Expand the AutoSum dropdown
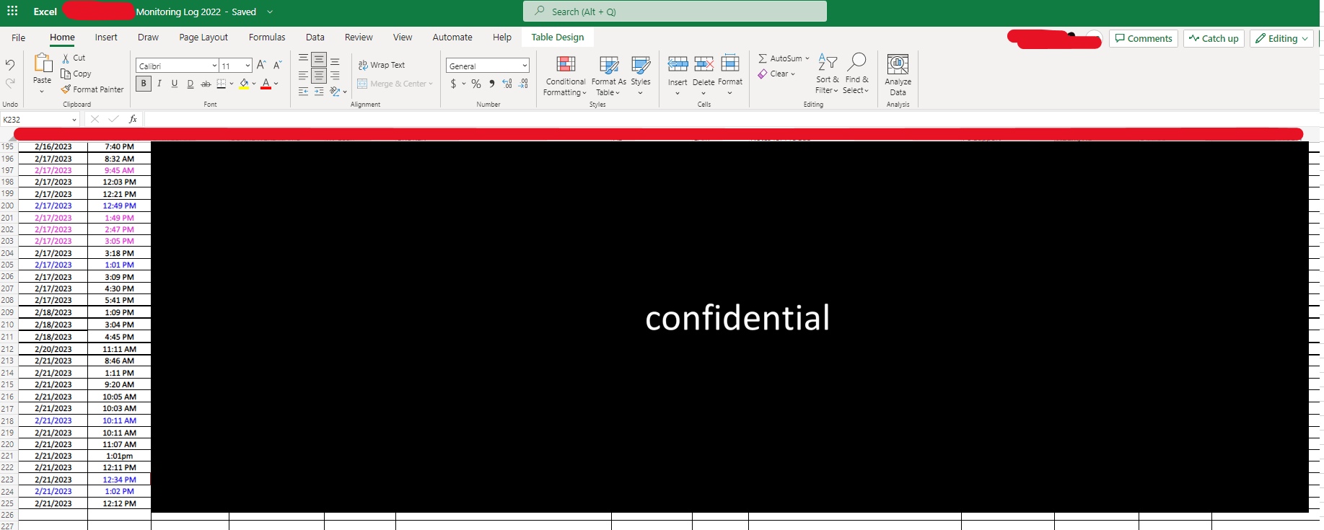Screen dimensions: 1324x530 point(807,58)
